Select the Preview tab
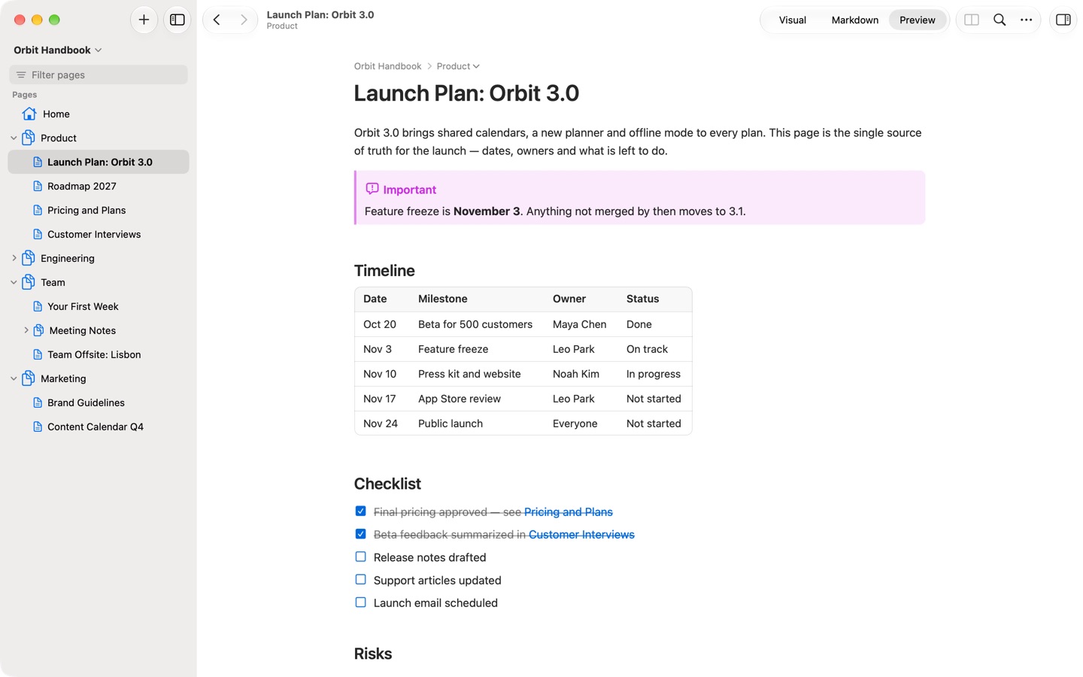Screen dimensions: 1083x677 [918, 20]
